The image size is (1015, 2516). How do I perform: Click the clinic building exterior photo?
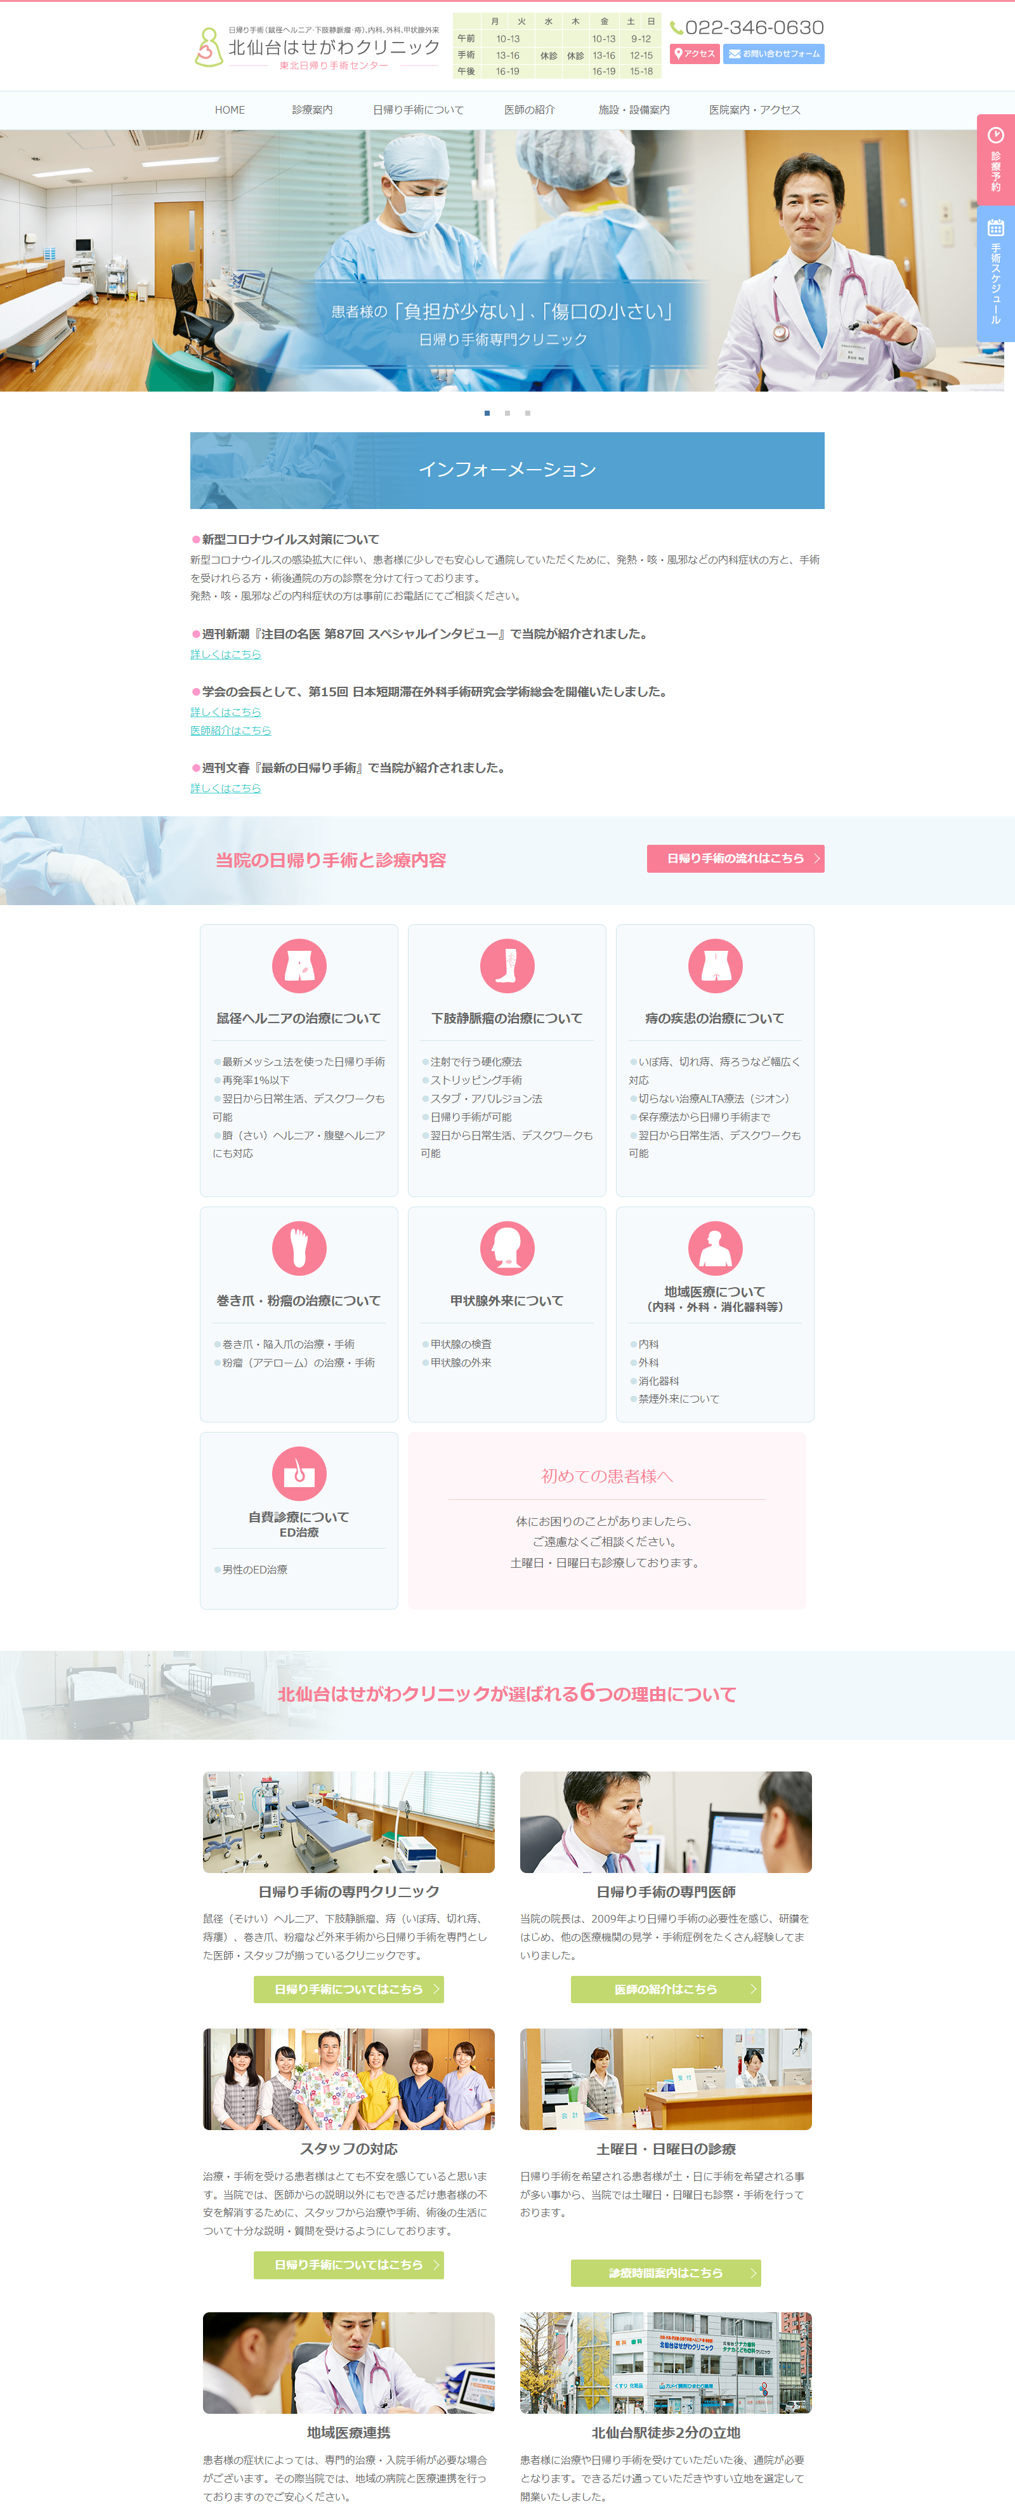665,2362
